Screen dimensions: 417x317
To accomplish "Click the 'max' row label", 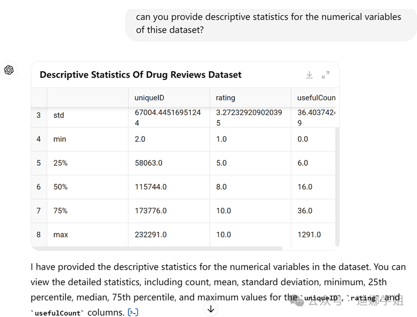I will [61, 235].
